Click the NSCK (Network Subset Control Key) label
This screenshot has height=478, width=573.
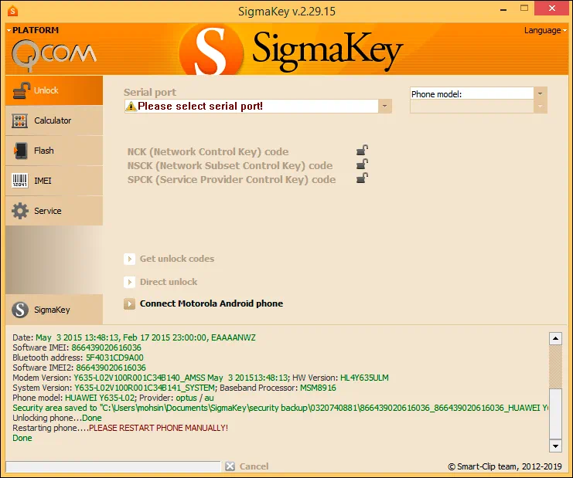230,166
